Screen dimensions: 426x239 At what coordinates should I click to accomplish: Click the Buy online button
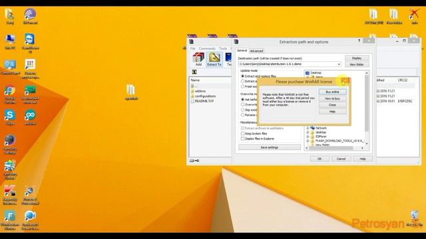coord(332,92)
